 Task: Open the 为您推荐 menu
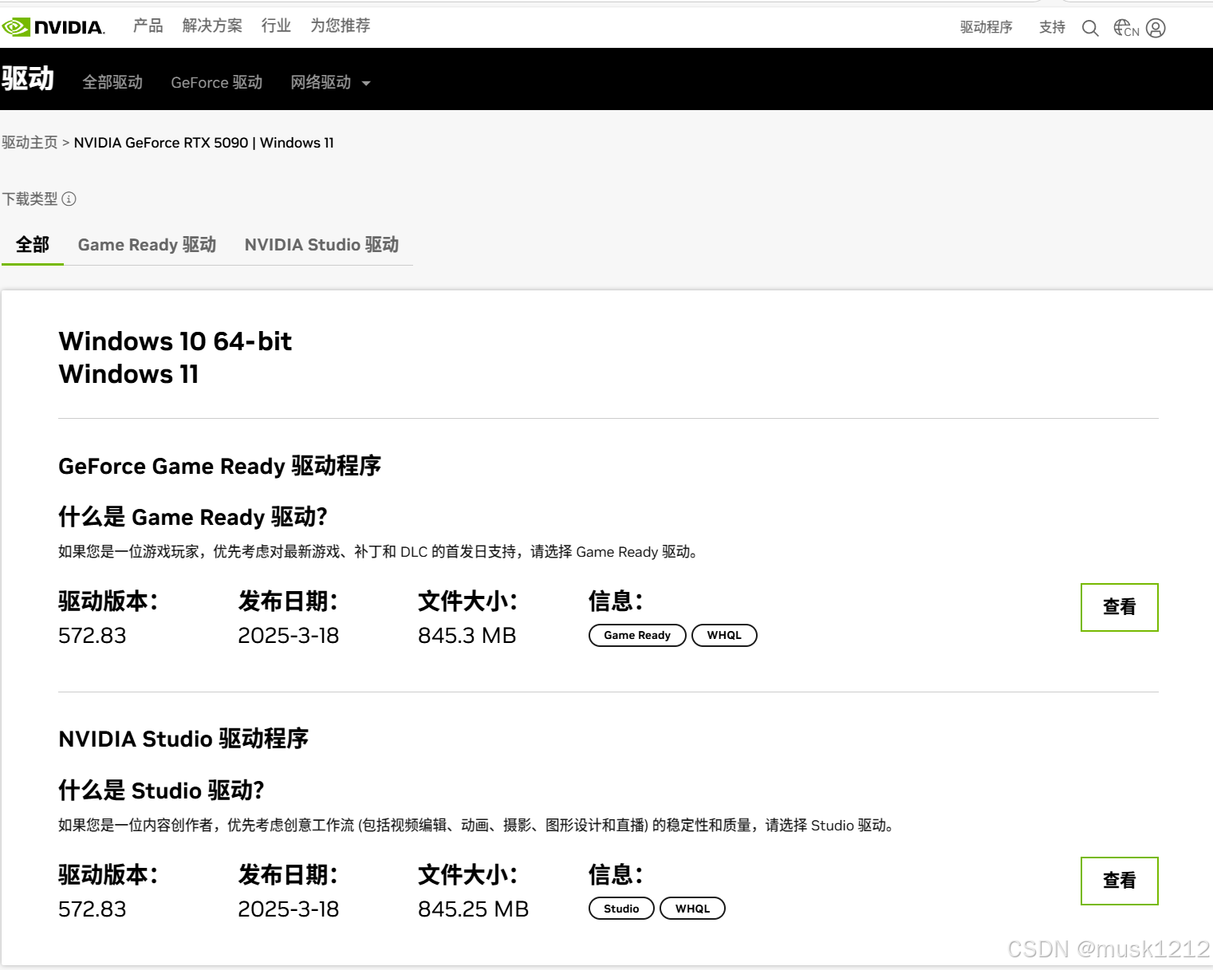341,26
